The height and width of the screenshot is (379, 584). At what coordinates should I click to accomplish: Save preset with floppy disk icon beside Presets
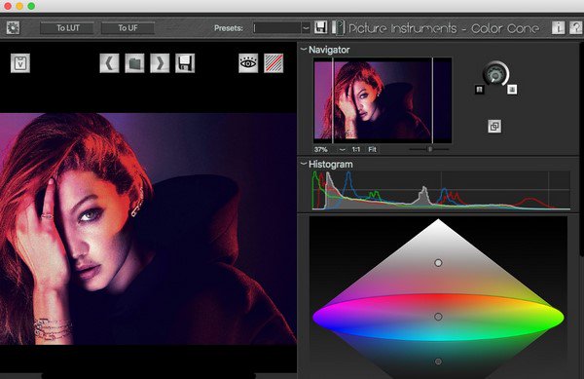tap(320, 27)
